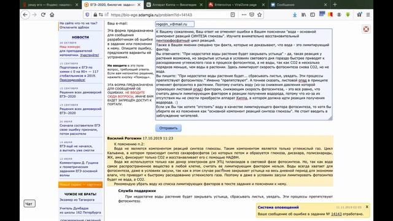Close the ЕГЭ-2020 биология tab
Screen dimensions: 393x221
point(139,5)
